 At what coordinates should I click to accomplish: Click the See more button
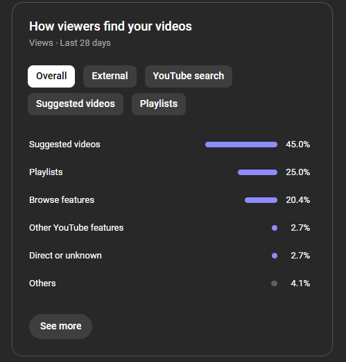[60, 327]
